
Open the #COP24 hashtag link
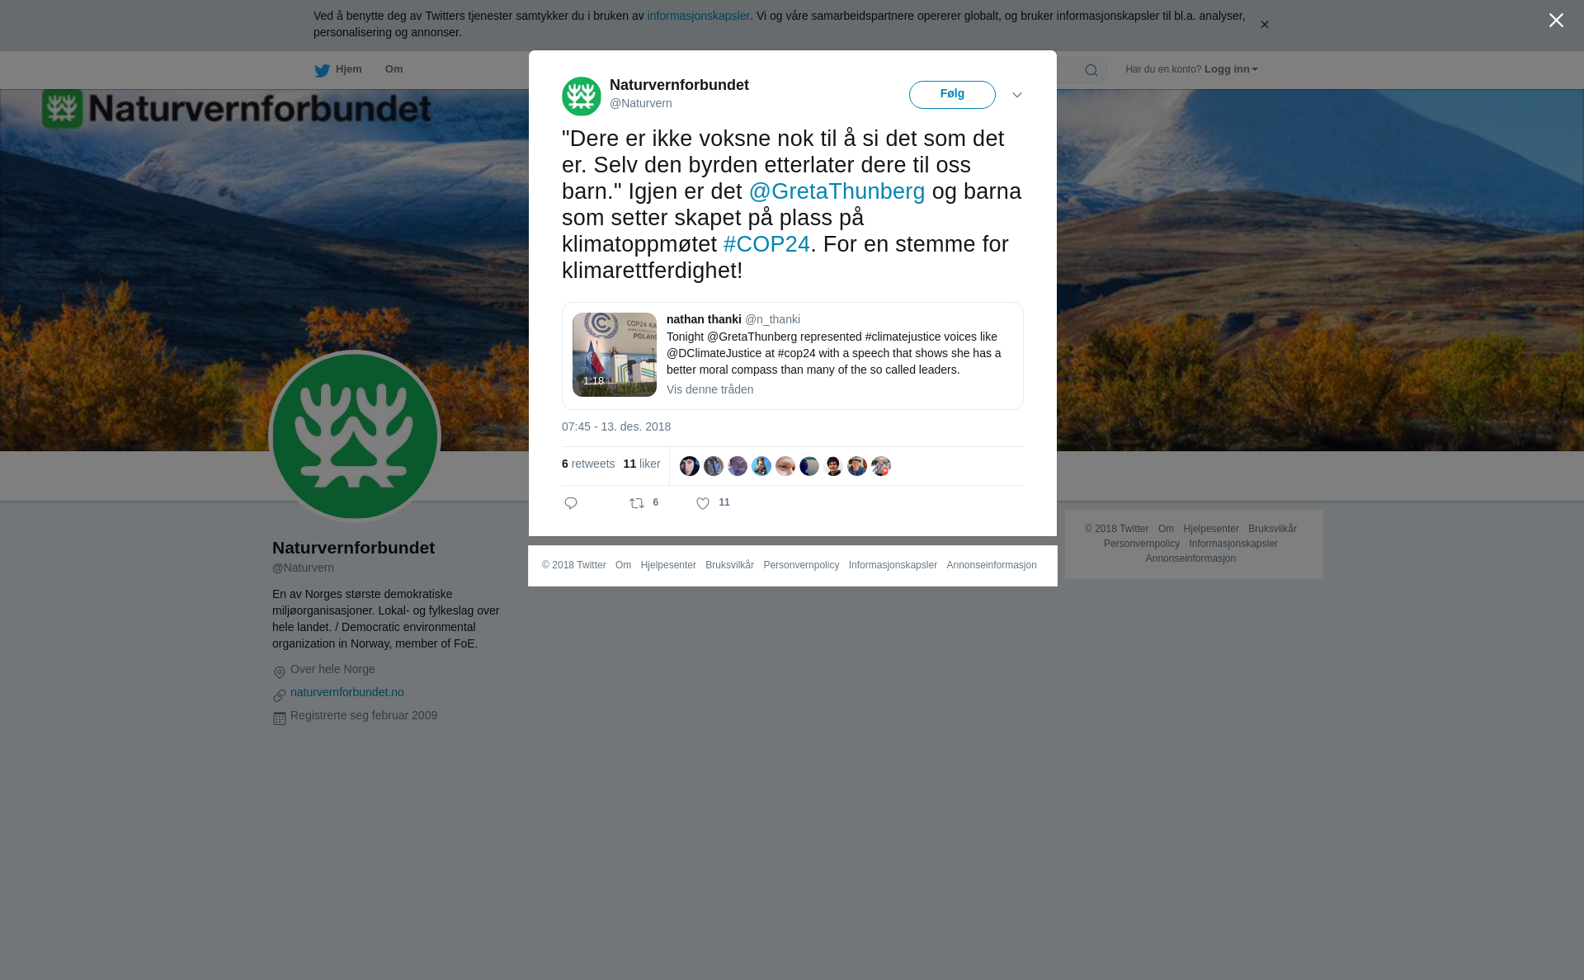coord(766,244)
